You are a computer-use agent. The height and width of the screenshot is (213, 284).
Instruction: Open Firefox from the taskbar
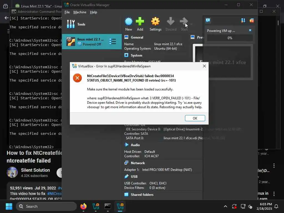[83, 206]
